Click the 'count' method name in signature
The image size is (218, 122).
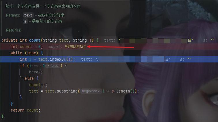(35, 40)
